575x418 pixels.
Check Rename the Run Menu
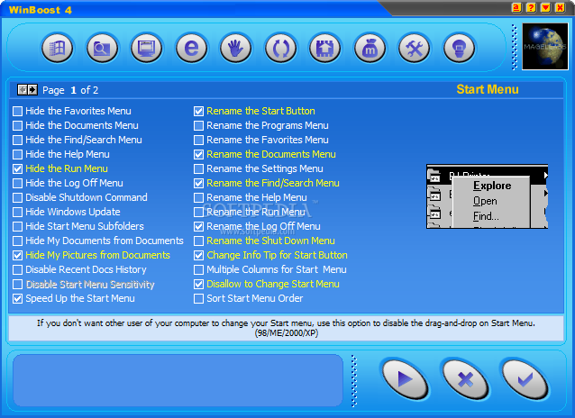[x=198, y=212]
